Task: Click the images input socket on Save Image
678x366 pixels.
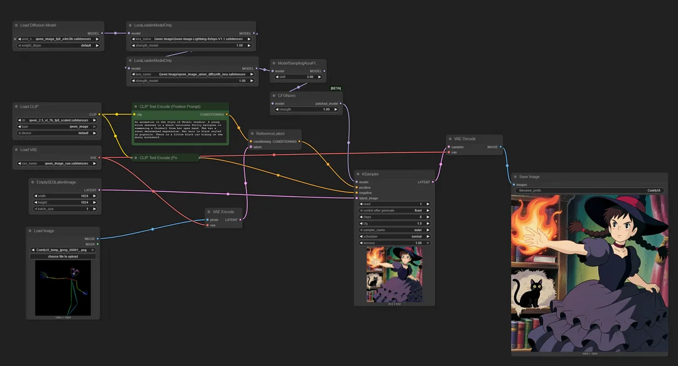Action: (514, 185)
